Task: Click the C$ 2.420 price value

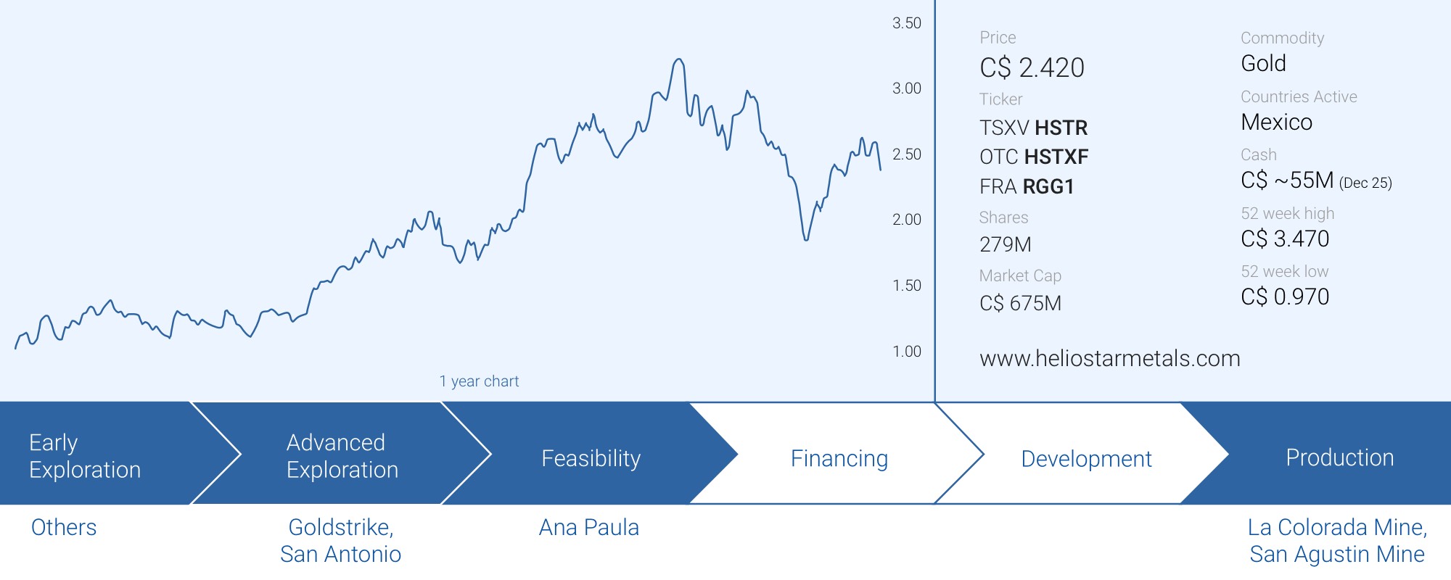Action: pyautogui.click(x=1032, y=67)
